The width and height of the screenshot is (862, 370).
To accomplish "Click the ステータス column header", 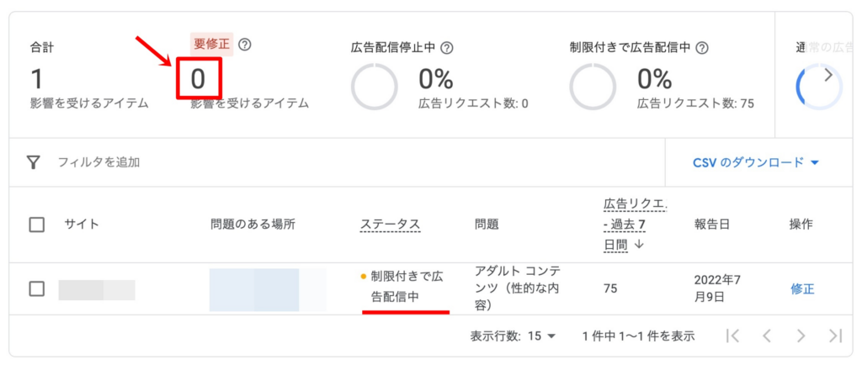I will [390, 225].
